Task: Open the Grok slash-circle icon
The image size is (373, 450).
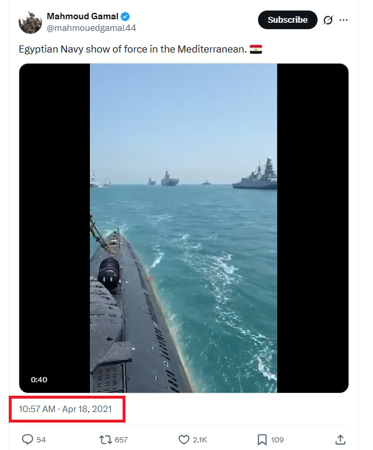Action: (328, 20)
